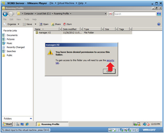164x133 pixels.
Task: Click the search magnifier button
Action: (159, 14)
